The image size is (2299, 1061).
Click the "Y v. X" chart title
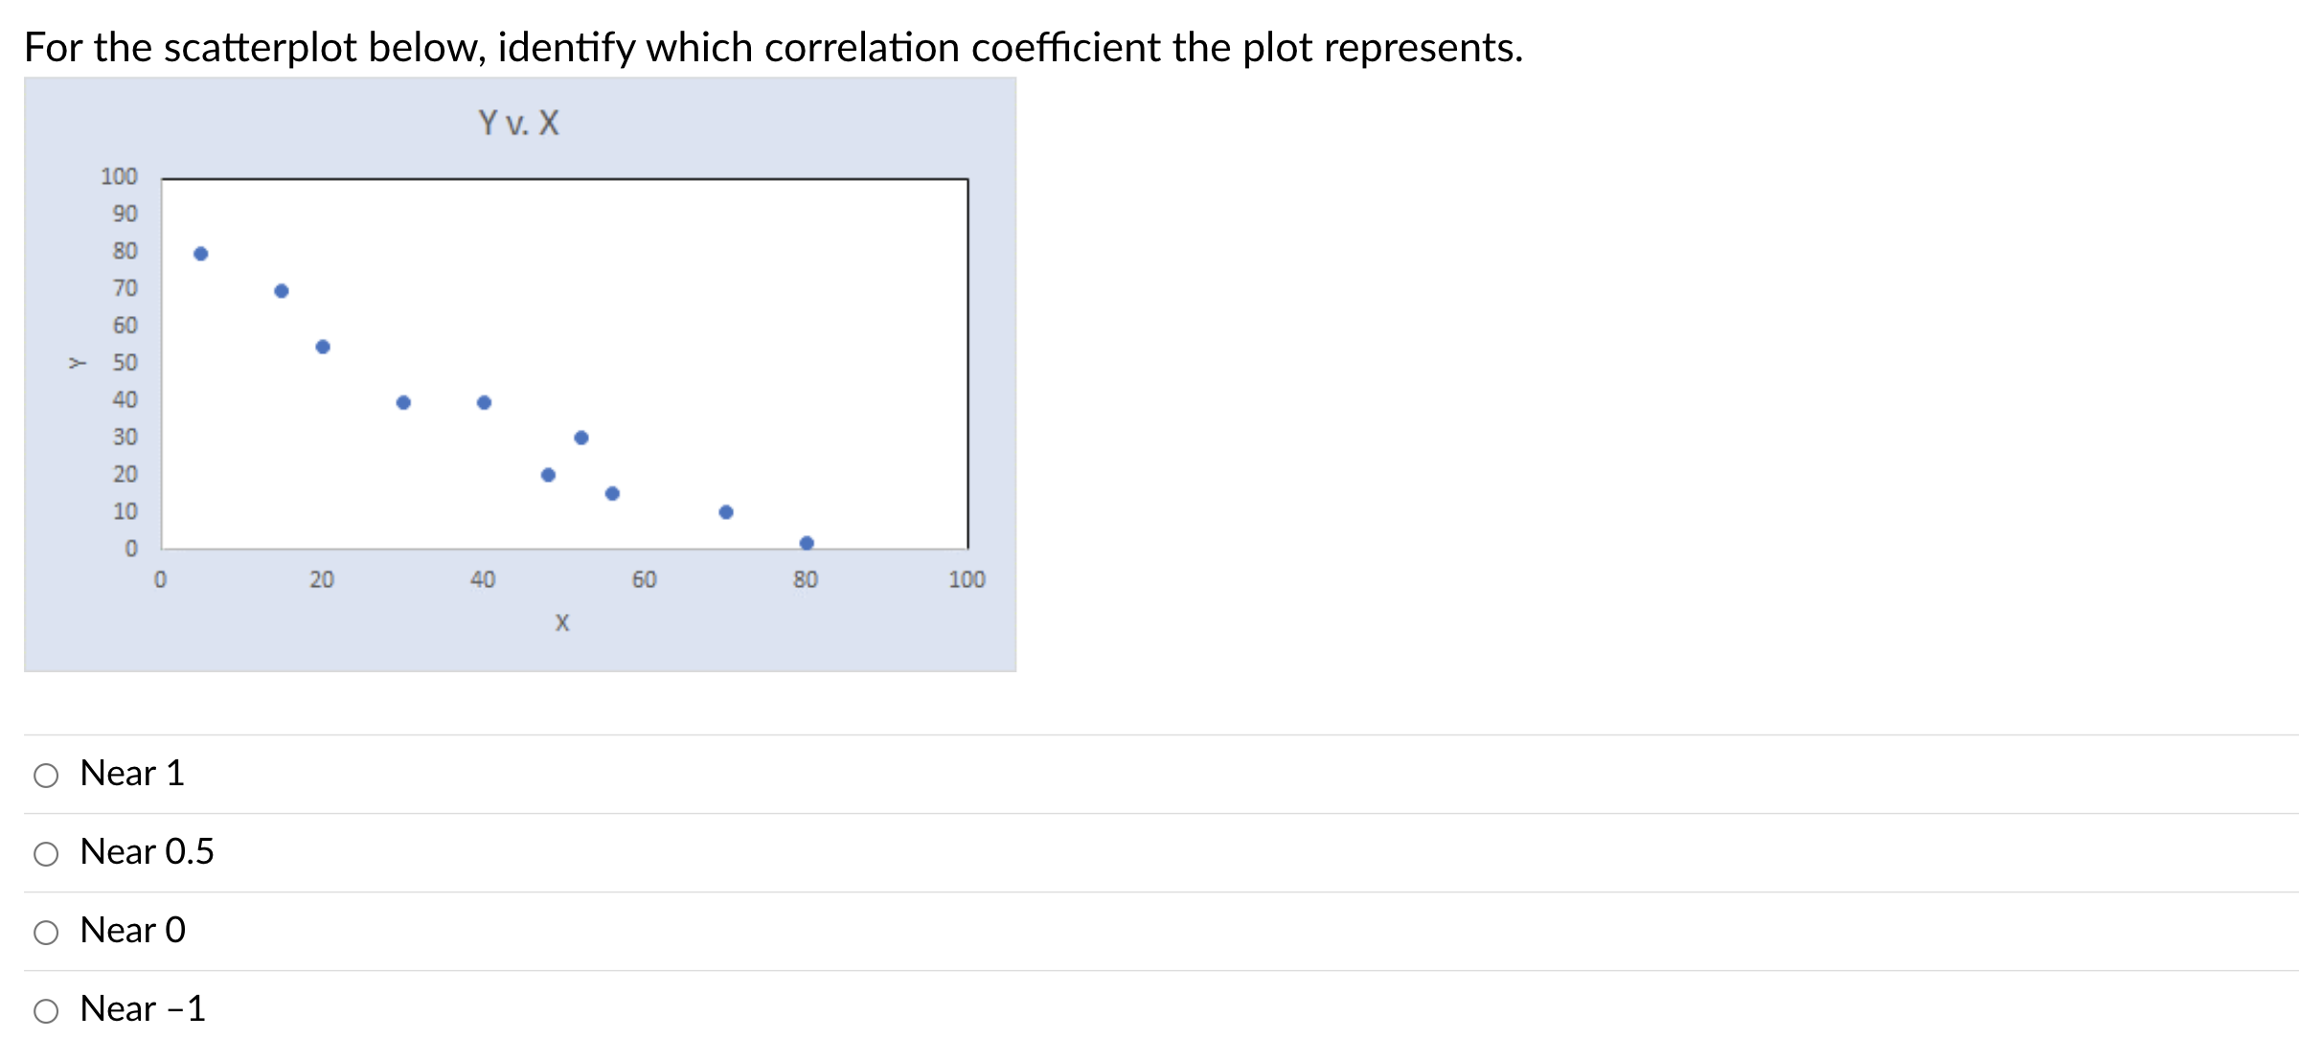tap(518, 123)
